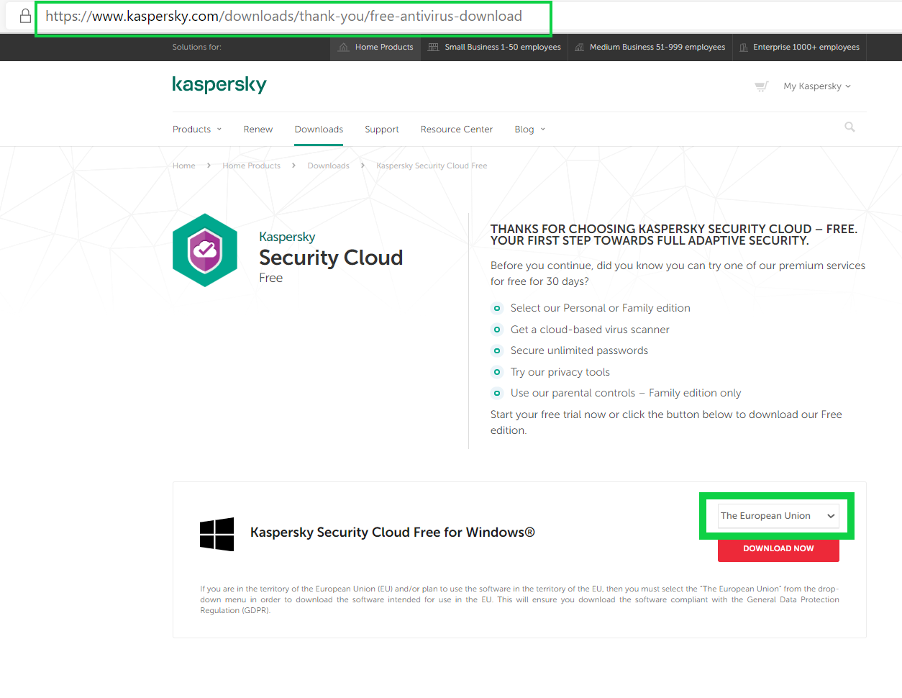Select Medium Business 51-999 employees
This screenshot has height=698, width=902.
pos(650,47)
